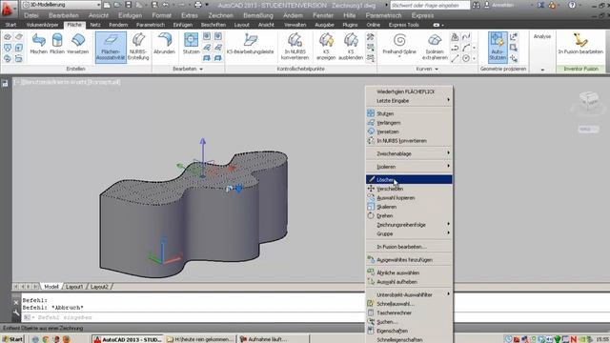Start the Abrunden fillet surface tool
The height and width of the screenshot is (343, 610).
click(164, 44)
